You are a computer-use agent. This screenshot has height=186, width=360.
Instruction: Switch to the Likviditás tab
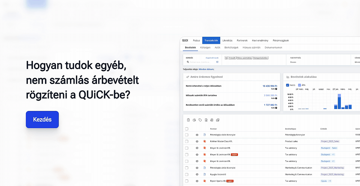[227, 40]
